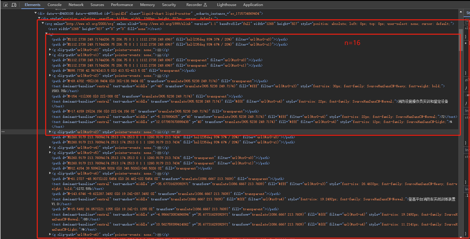Switch to the Lighthouse tab
Screen dimensions: 470x239
pos(227,5)
